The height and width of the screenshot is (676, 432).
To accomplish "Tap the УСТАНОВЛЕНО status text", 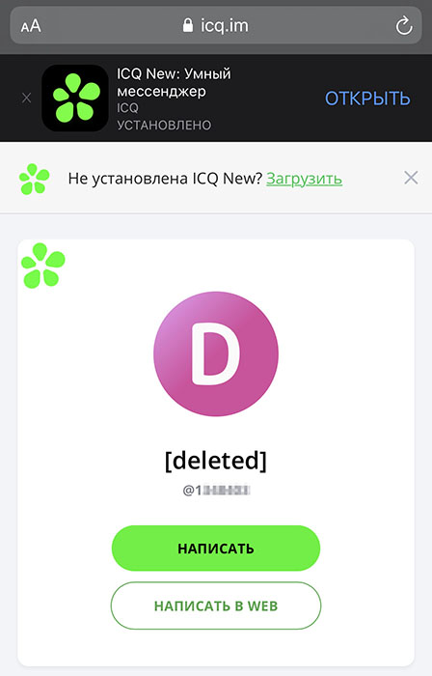I will pos(164,125).
